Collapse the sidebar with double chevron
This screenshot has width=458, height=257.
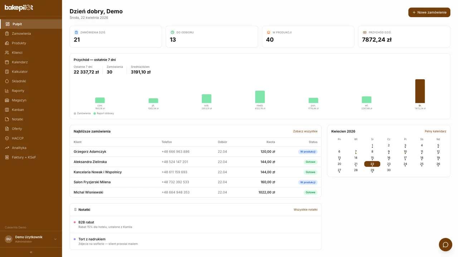pos(31,252)
